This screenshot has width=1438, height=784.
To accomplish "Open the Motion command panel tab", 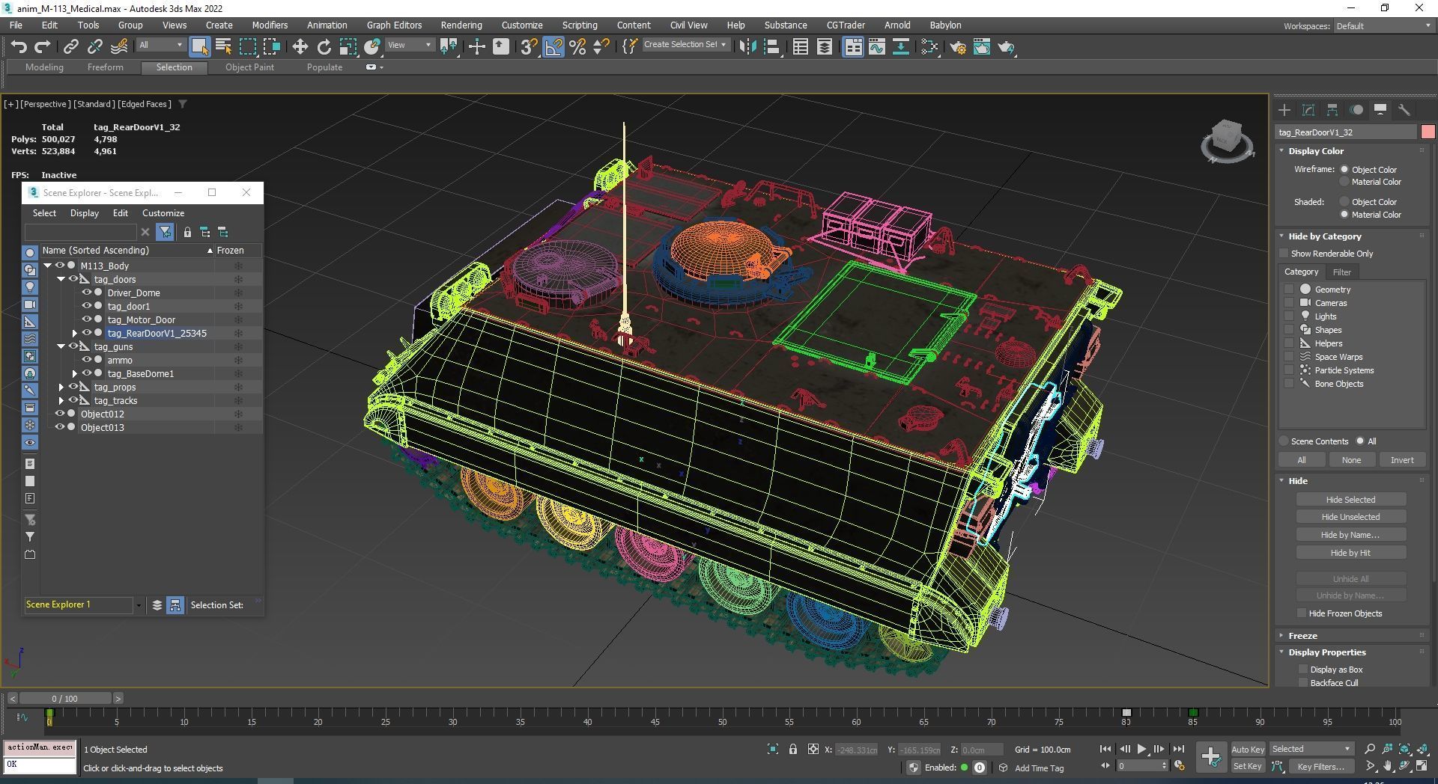I will coord(1356,110).
